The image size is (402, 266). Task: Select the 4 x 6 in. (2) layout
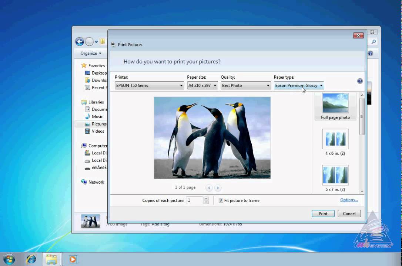335,143
